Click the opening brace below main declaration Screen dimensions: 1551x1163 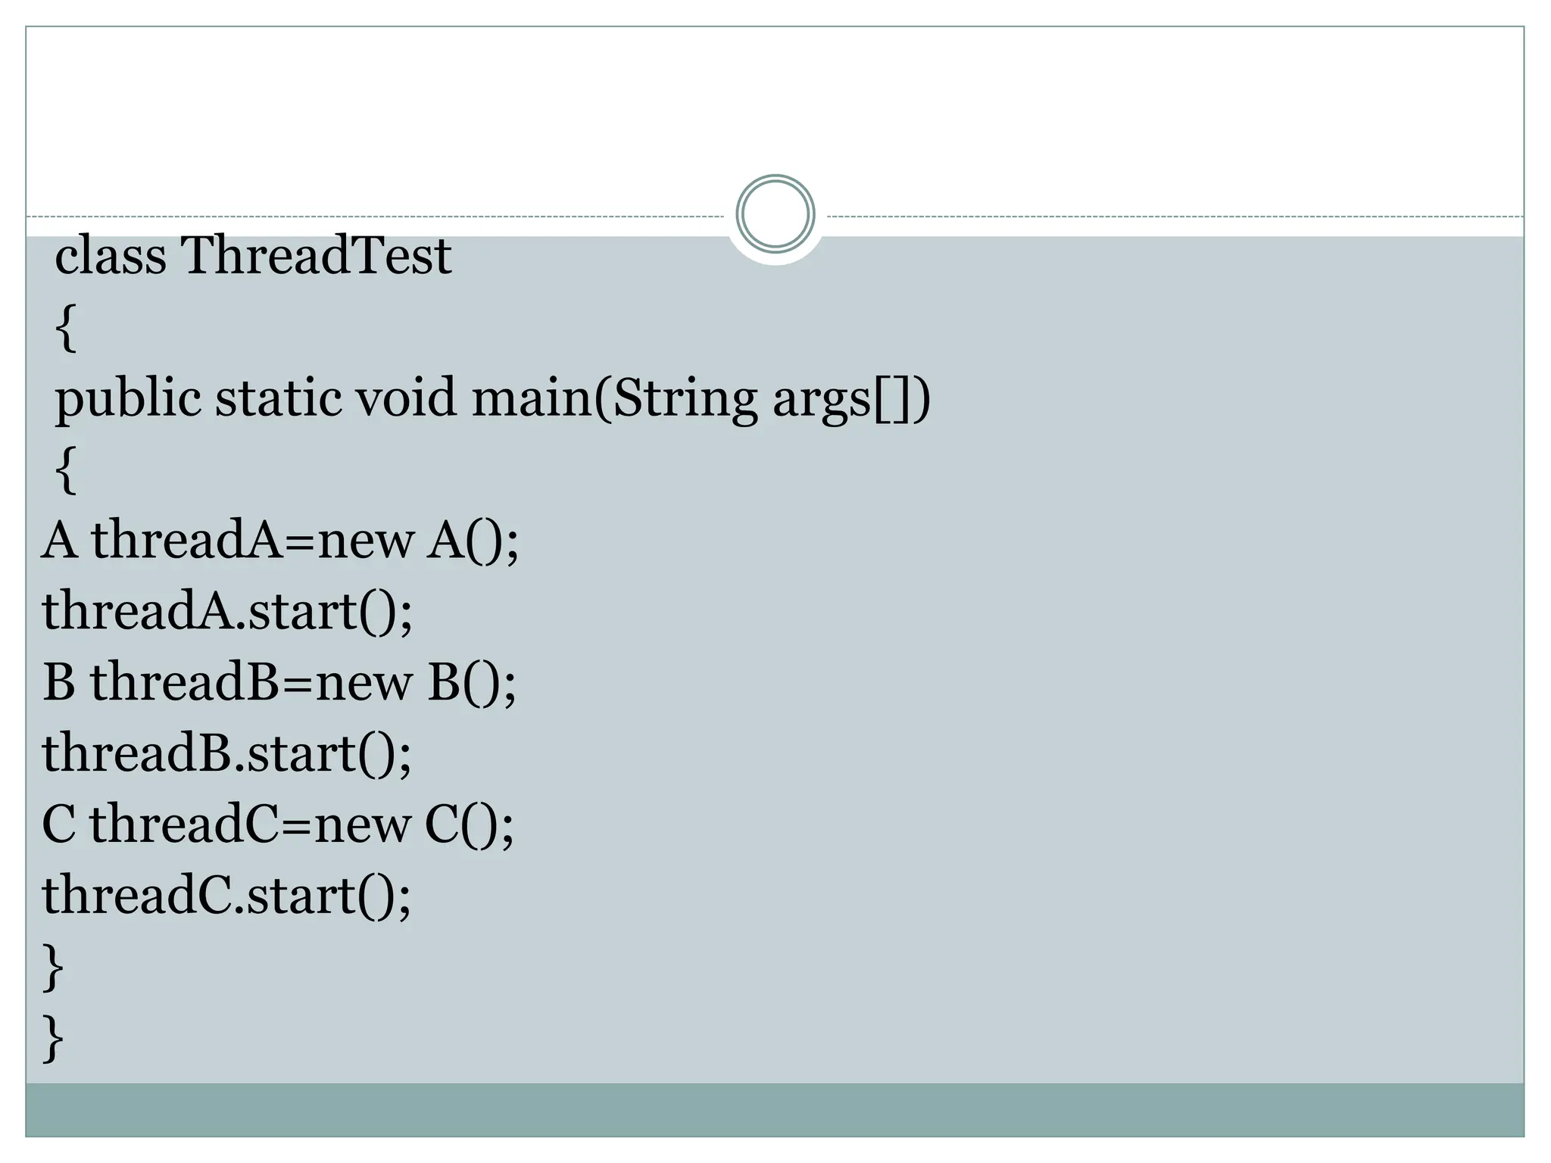[67, 469]
